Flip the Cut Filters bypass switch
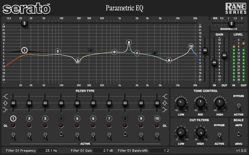Image resolution: width=249 pixels, height=155 pixels. (x=219, y=135)
